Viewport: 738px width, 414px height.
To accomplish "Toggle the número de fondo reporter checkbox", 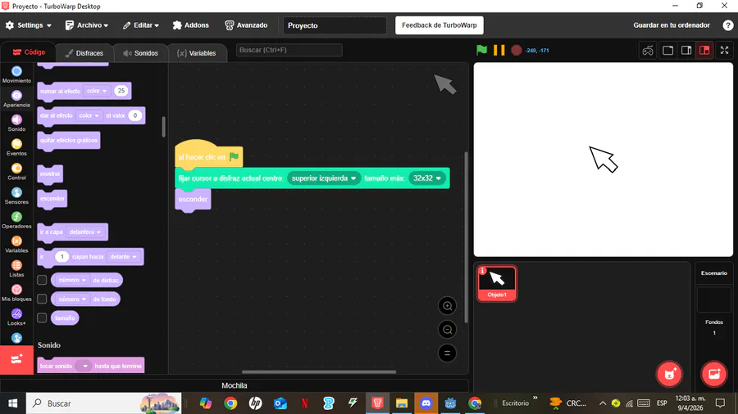I will pos(42,299).
